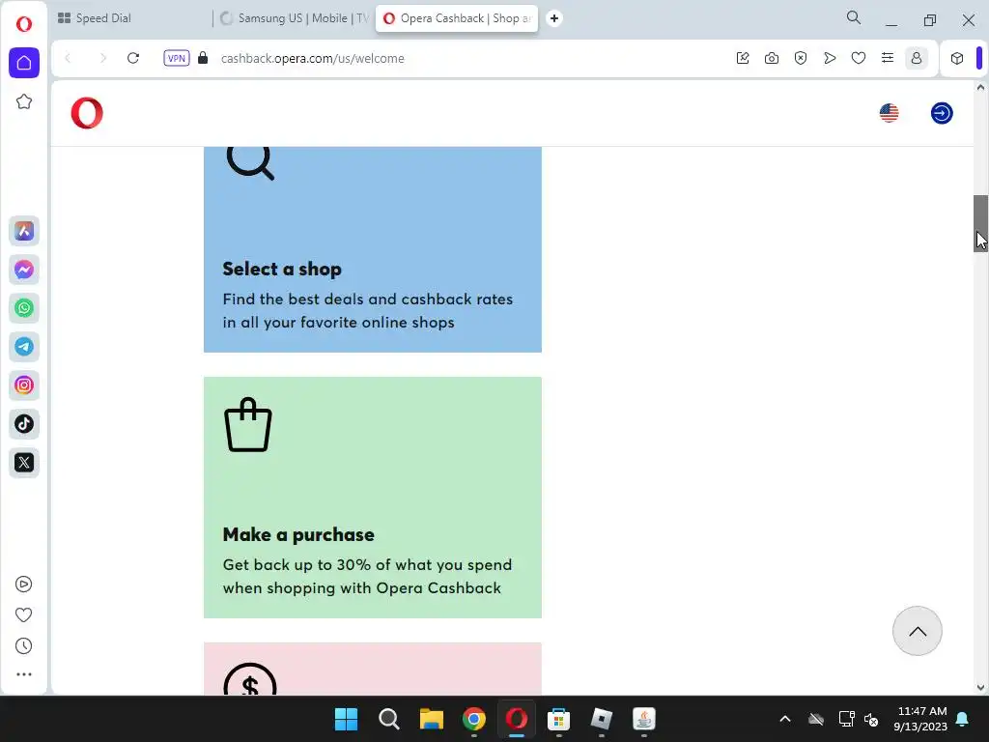
Task: Open the pinboard edit icon in address bar
Action: click(743, 58)
